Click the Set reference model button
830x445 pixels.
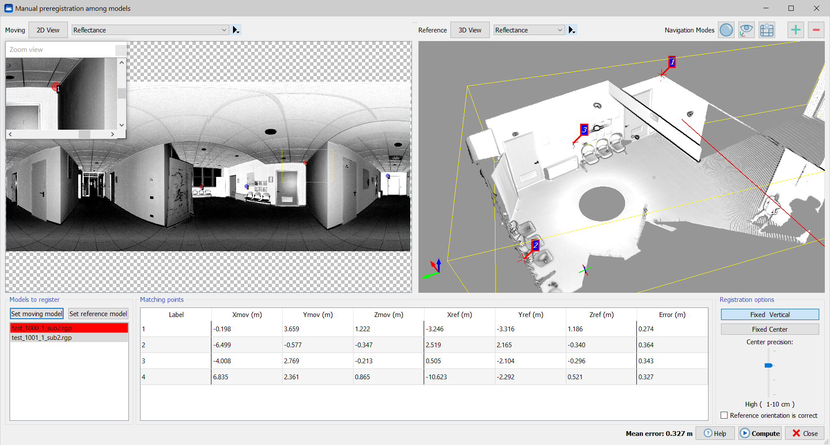[98, 314]
